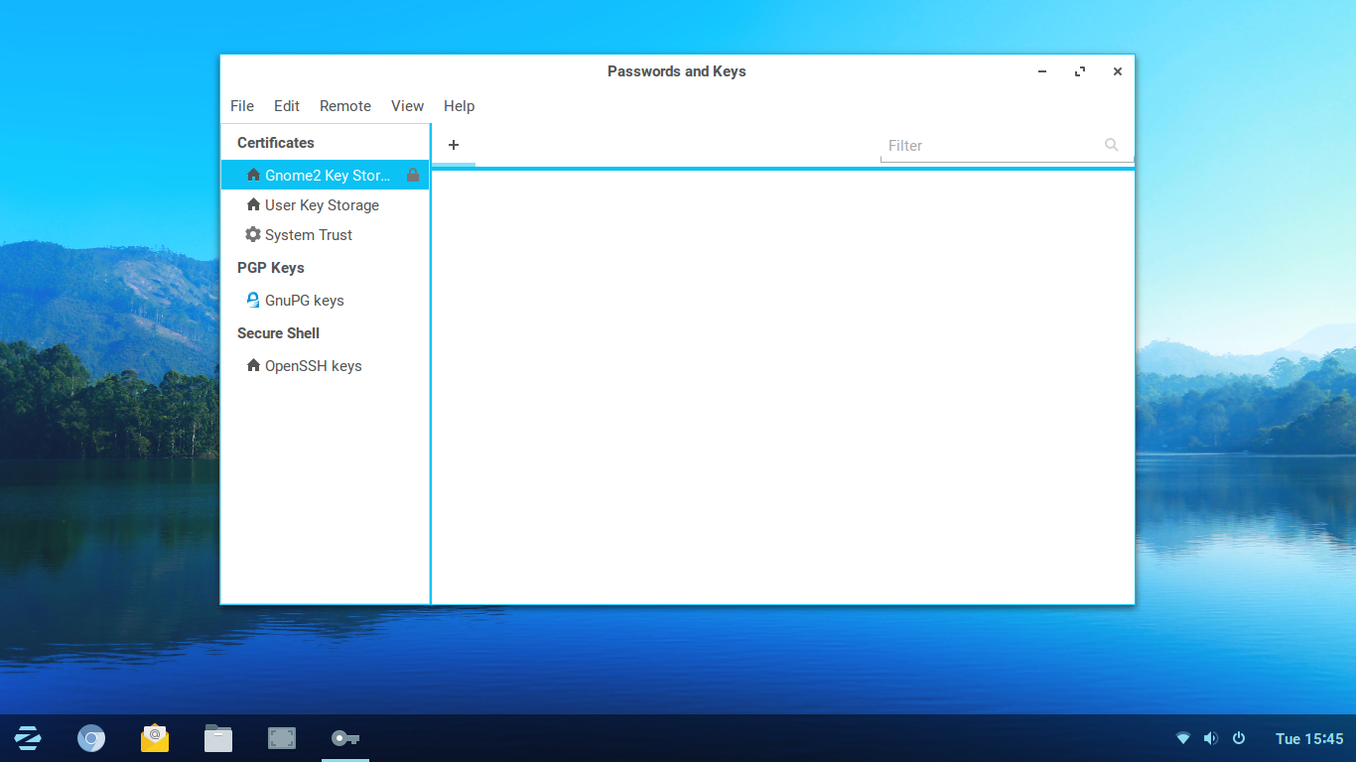
Task: Click inside the Filter text field
Action: point(988,146)
